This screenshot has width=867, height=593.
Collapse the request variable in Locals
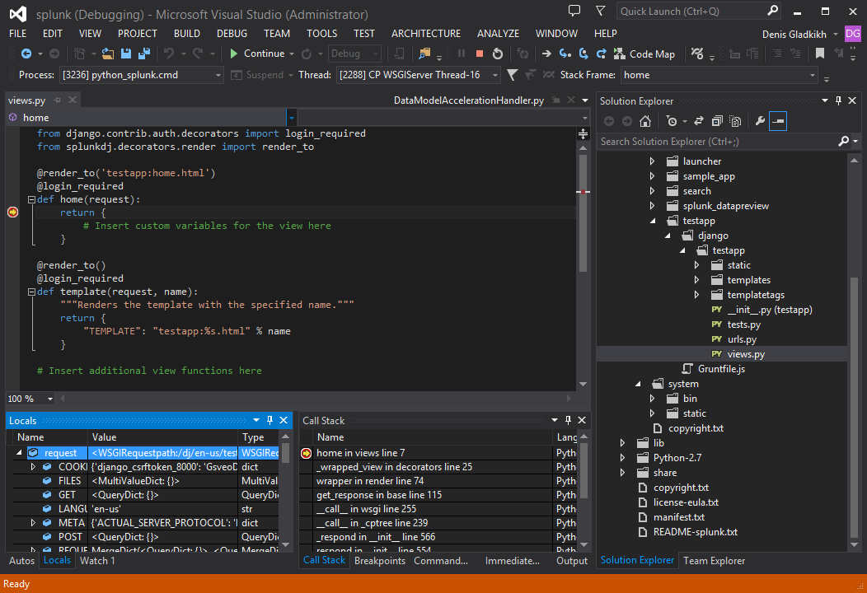click(x=19, y=453)
